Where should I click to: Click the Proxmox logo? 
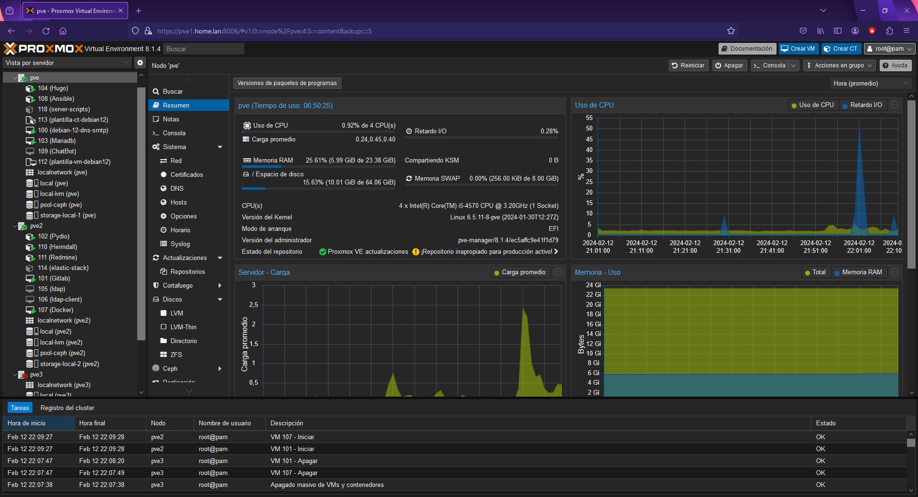point(43,48)
